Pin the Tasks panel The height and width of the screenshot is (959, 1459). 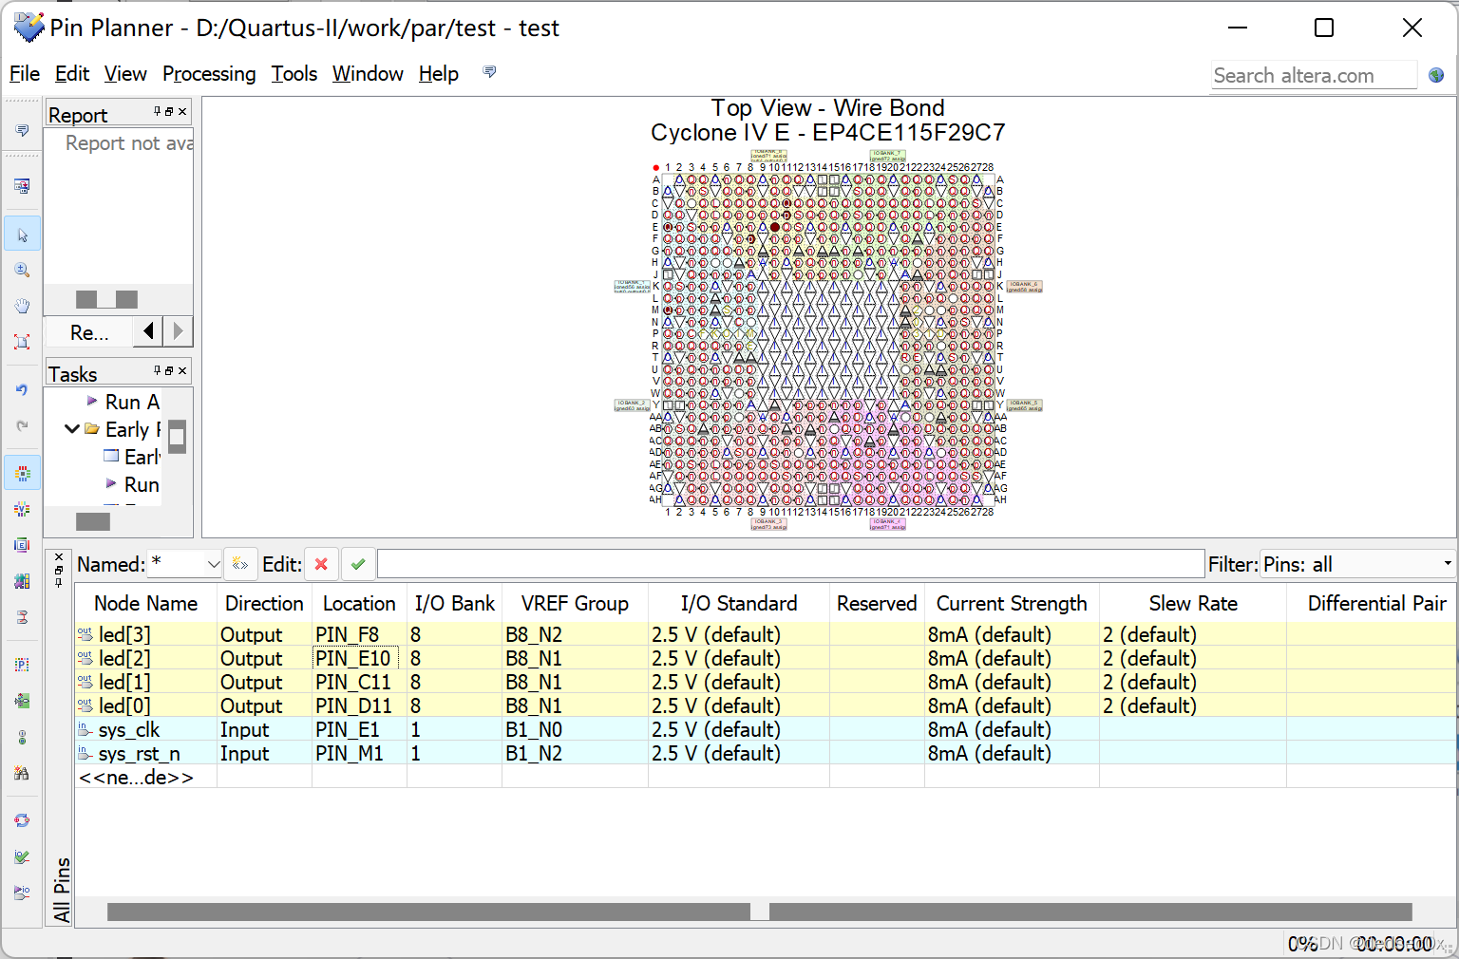pos(158,370)
